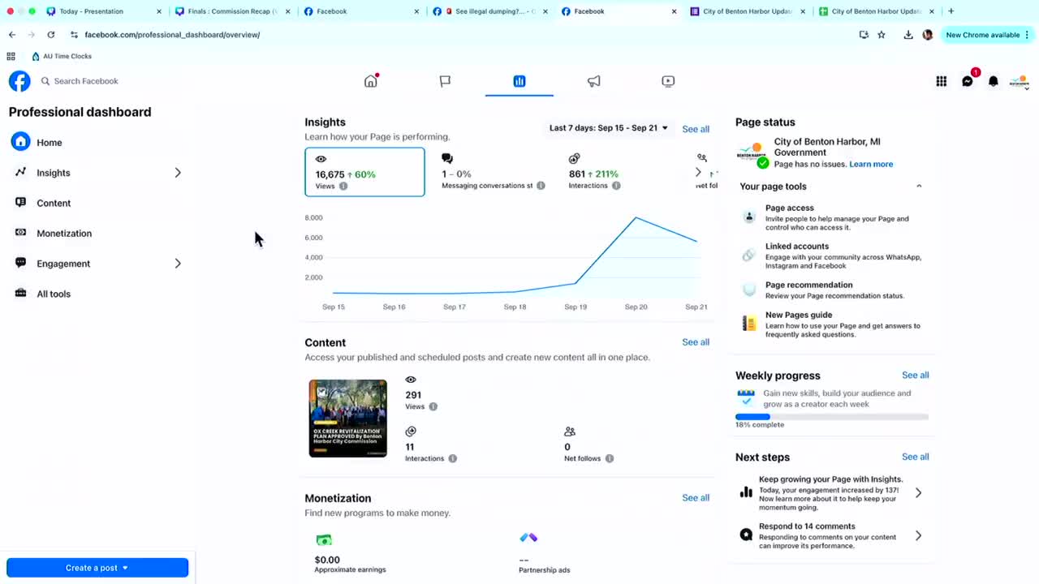Open Facebook Home feed icon
This screenshot has height=584, width=1039.
point(371,81)
